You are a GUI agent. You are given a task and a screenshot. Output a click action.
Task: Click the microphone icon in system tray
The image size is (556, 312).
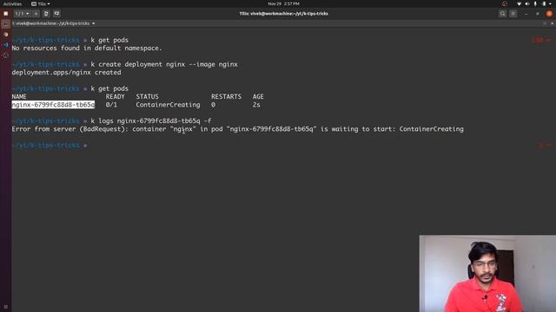535,3
